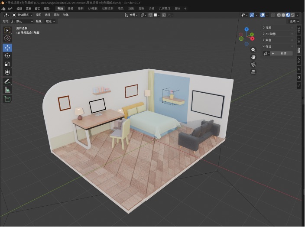Open the 文件 menu
Image resolution: width=305 pixels, height=227 pixels.
click(x=10, y=9)
